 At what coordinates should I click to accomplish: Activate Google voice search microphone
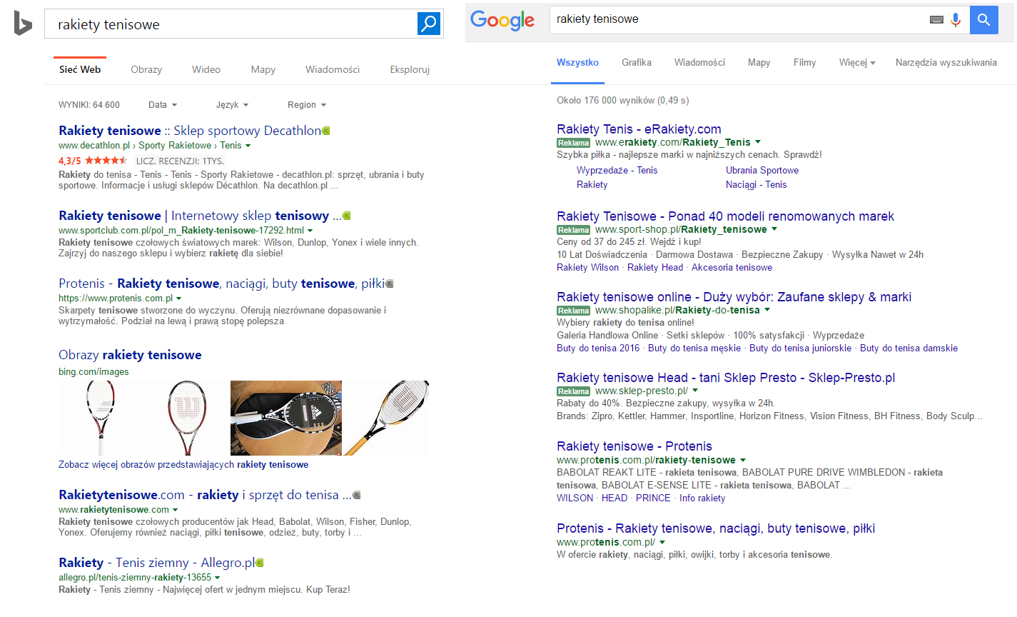click(x=956, y=20)
